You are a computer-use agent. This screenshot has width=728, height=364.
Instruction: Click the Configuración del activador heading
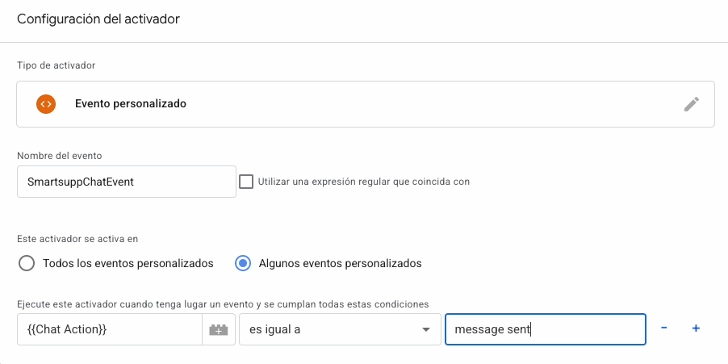[x=98, y=19]
